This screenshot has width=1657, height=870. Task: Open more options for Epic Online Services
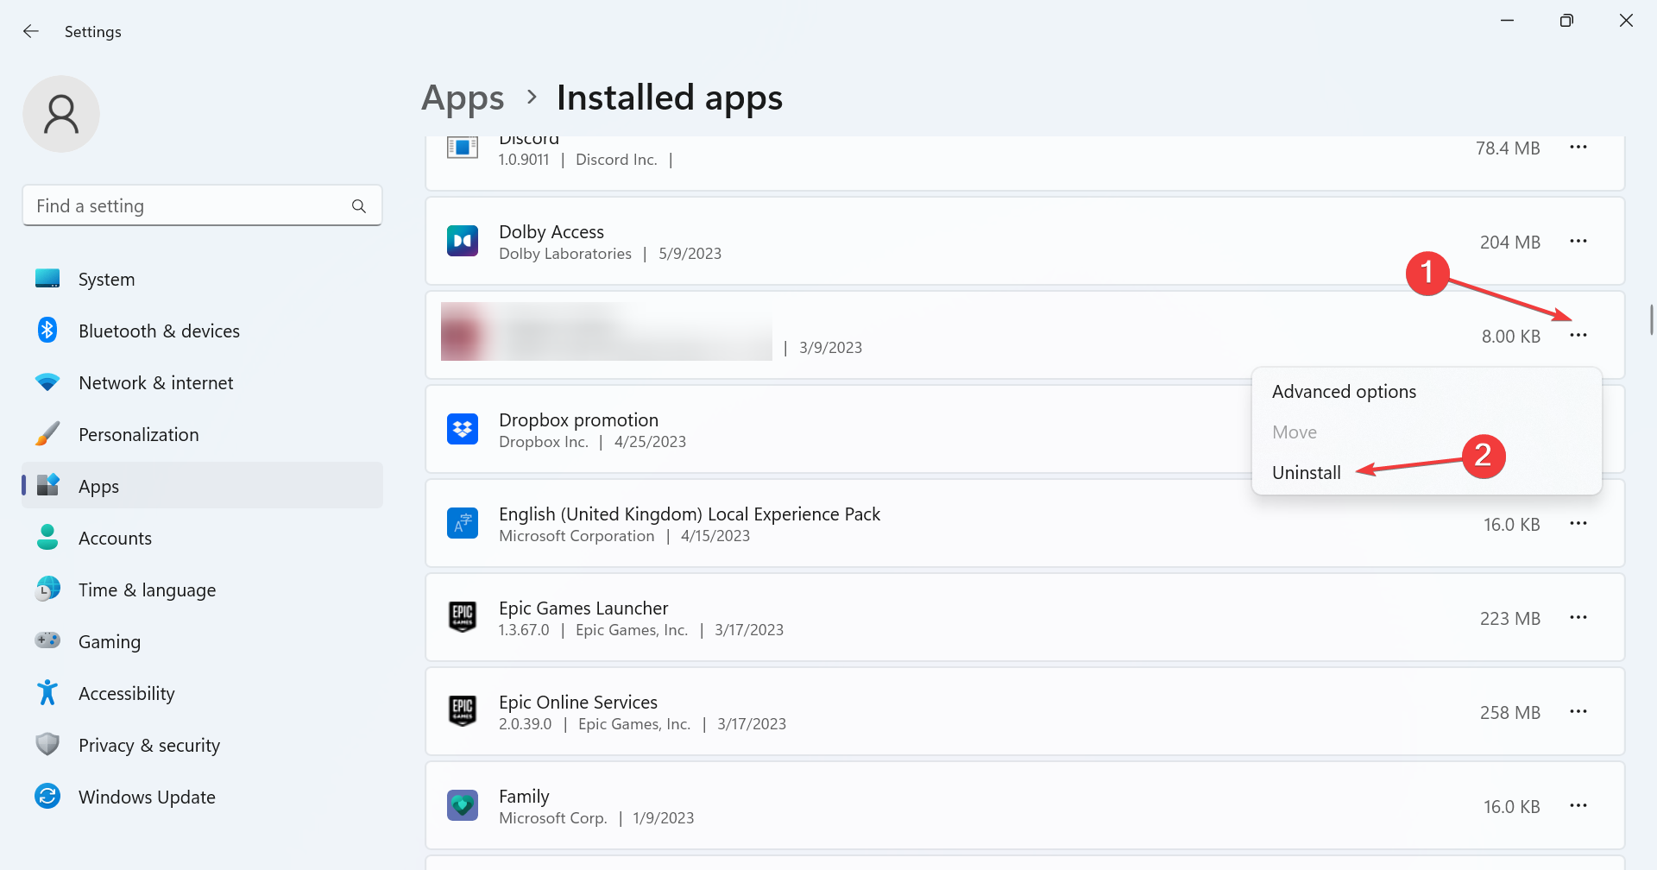1578,712
